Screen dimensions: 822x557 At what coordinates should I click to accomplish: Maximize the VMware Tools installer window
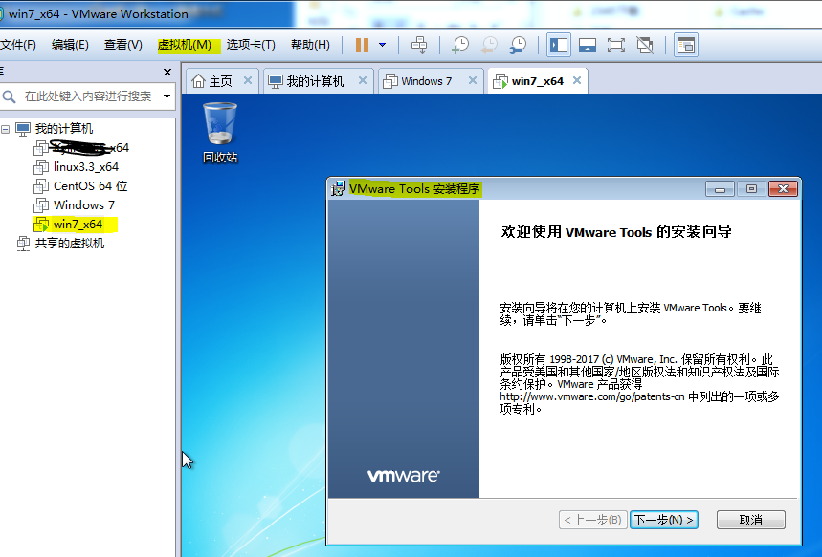pos(751,188)
